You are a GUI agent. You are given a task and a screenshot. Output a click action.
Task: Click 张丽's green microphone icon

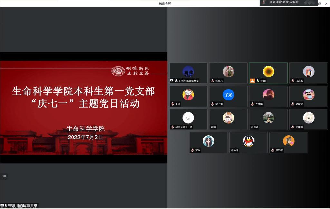pyautogui.click(x=258, y=81)
